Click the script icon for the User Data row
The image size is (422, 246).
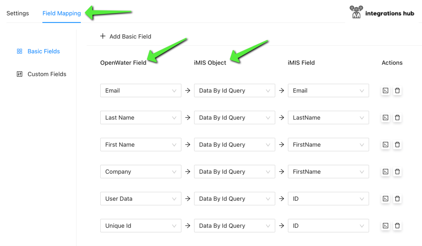pyautogui.click(x=385, y=199)
